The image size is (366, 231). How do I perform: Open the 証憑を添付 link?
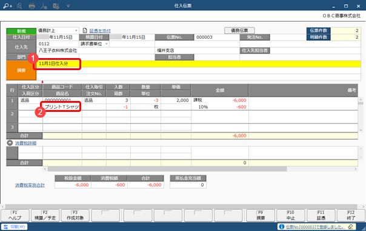(100, 31)
